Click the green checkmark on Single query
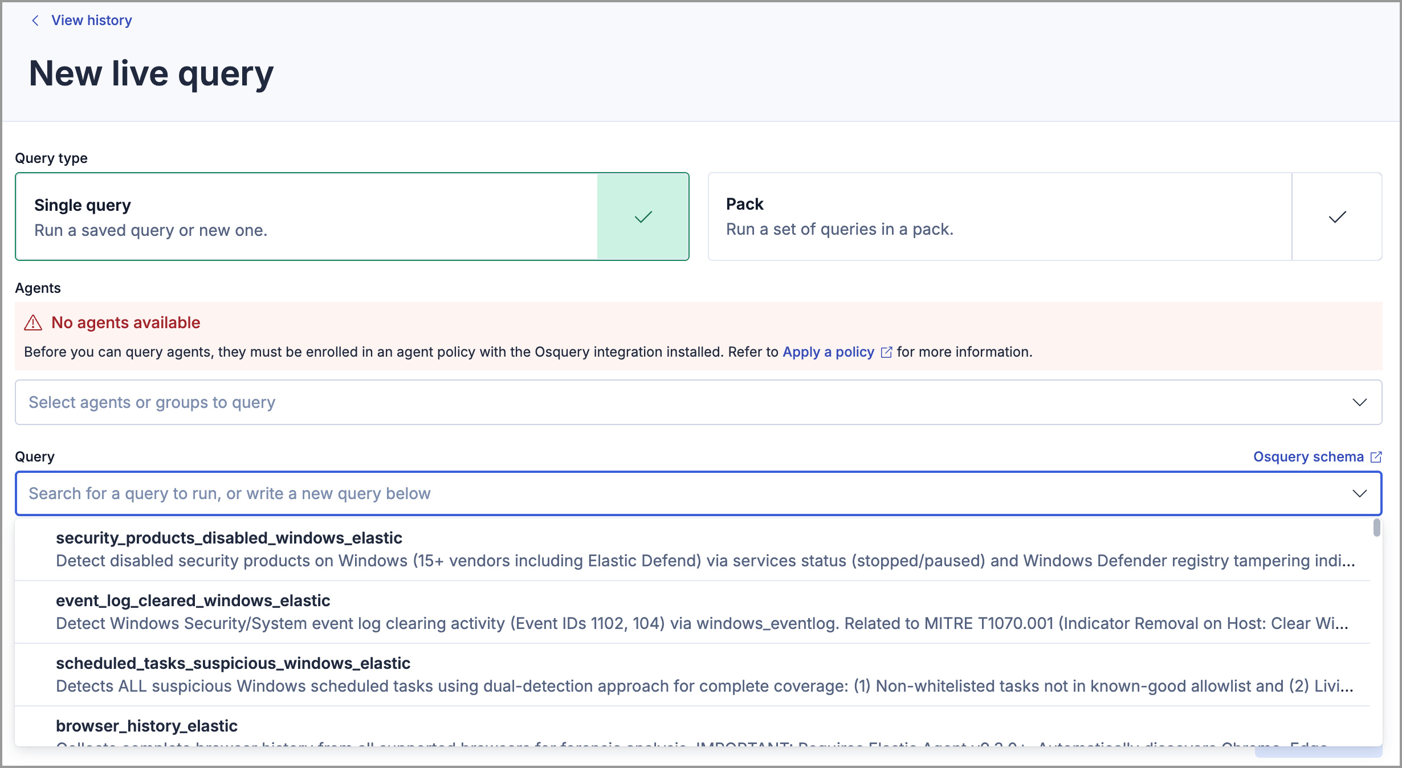 point(643,216)
